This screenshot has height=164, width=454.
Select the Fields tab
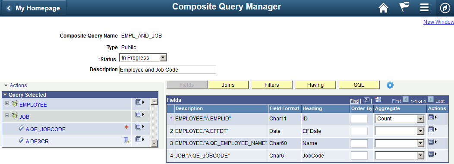[x=187, y=85]
